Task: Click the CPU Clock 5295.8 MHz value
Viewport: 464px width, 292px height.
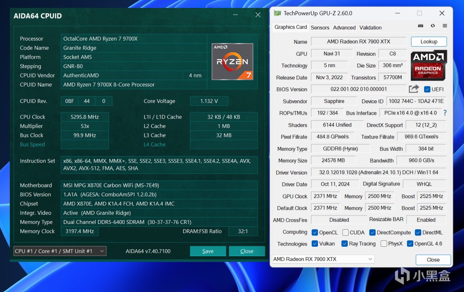Action: click(x=85, y=117)
